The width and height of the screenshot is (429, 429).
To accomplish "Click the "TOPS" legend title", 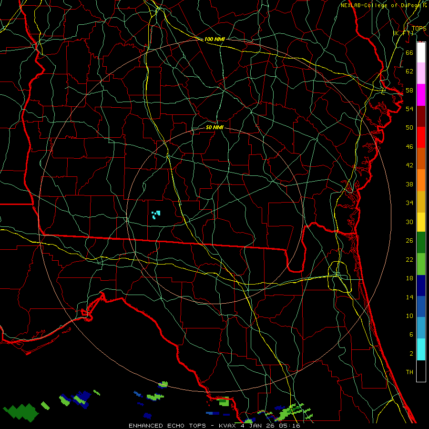I will click(419, 29).
